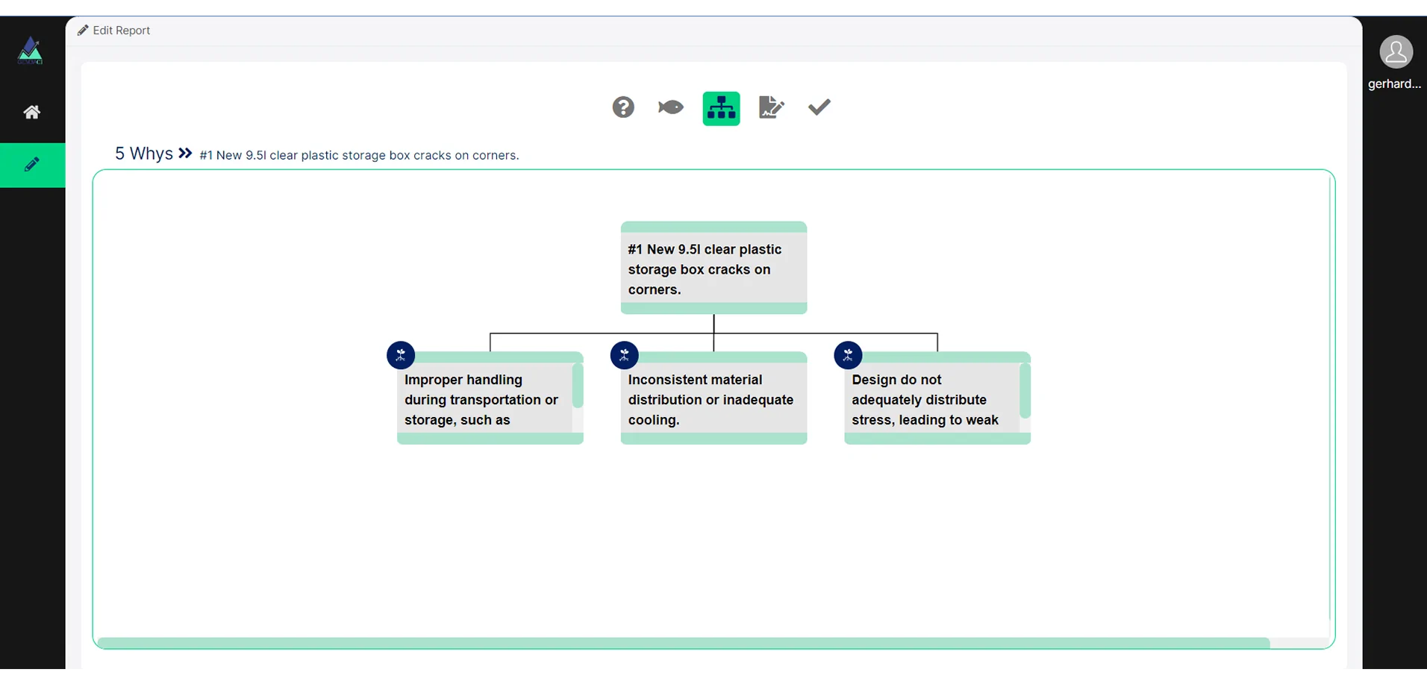Select the Design do not adequately distribute node

pos(931,400)
